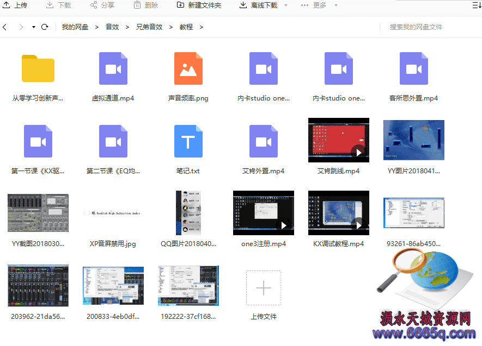This screenshot has height=346, width=482.
Task: Open the YY截图2018030 thumbnail
Action: pos(38,213)
